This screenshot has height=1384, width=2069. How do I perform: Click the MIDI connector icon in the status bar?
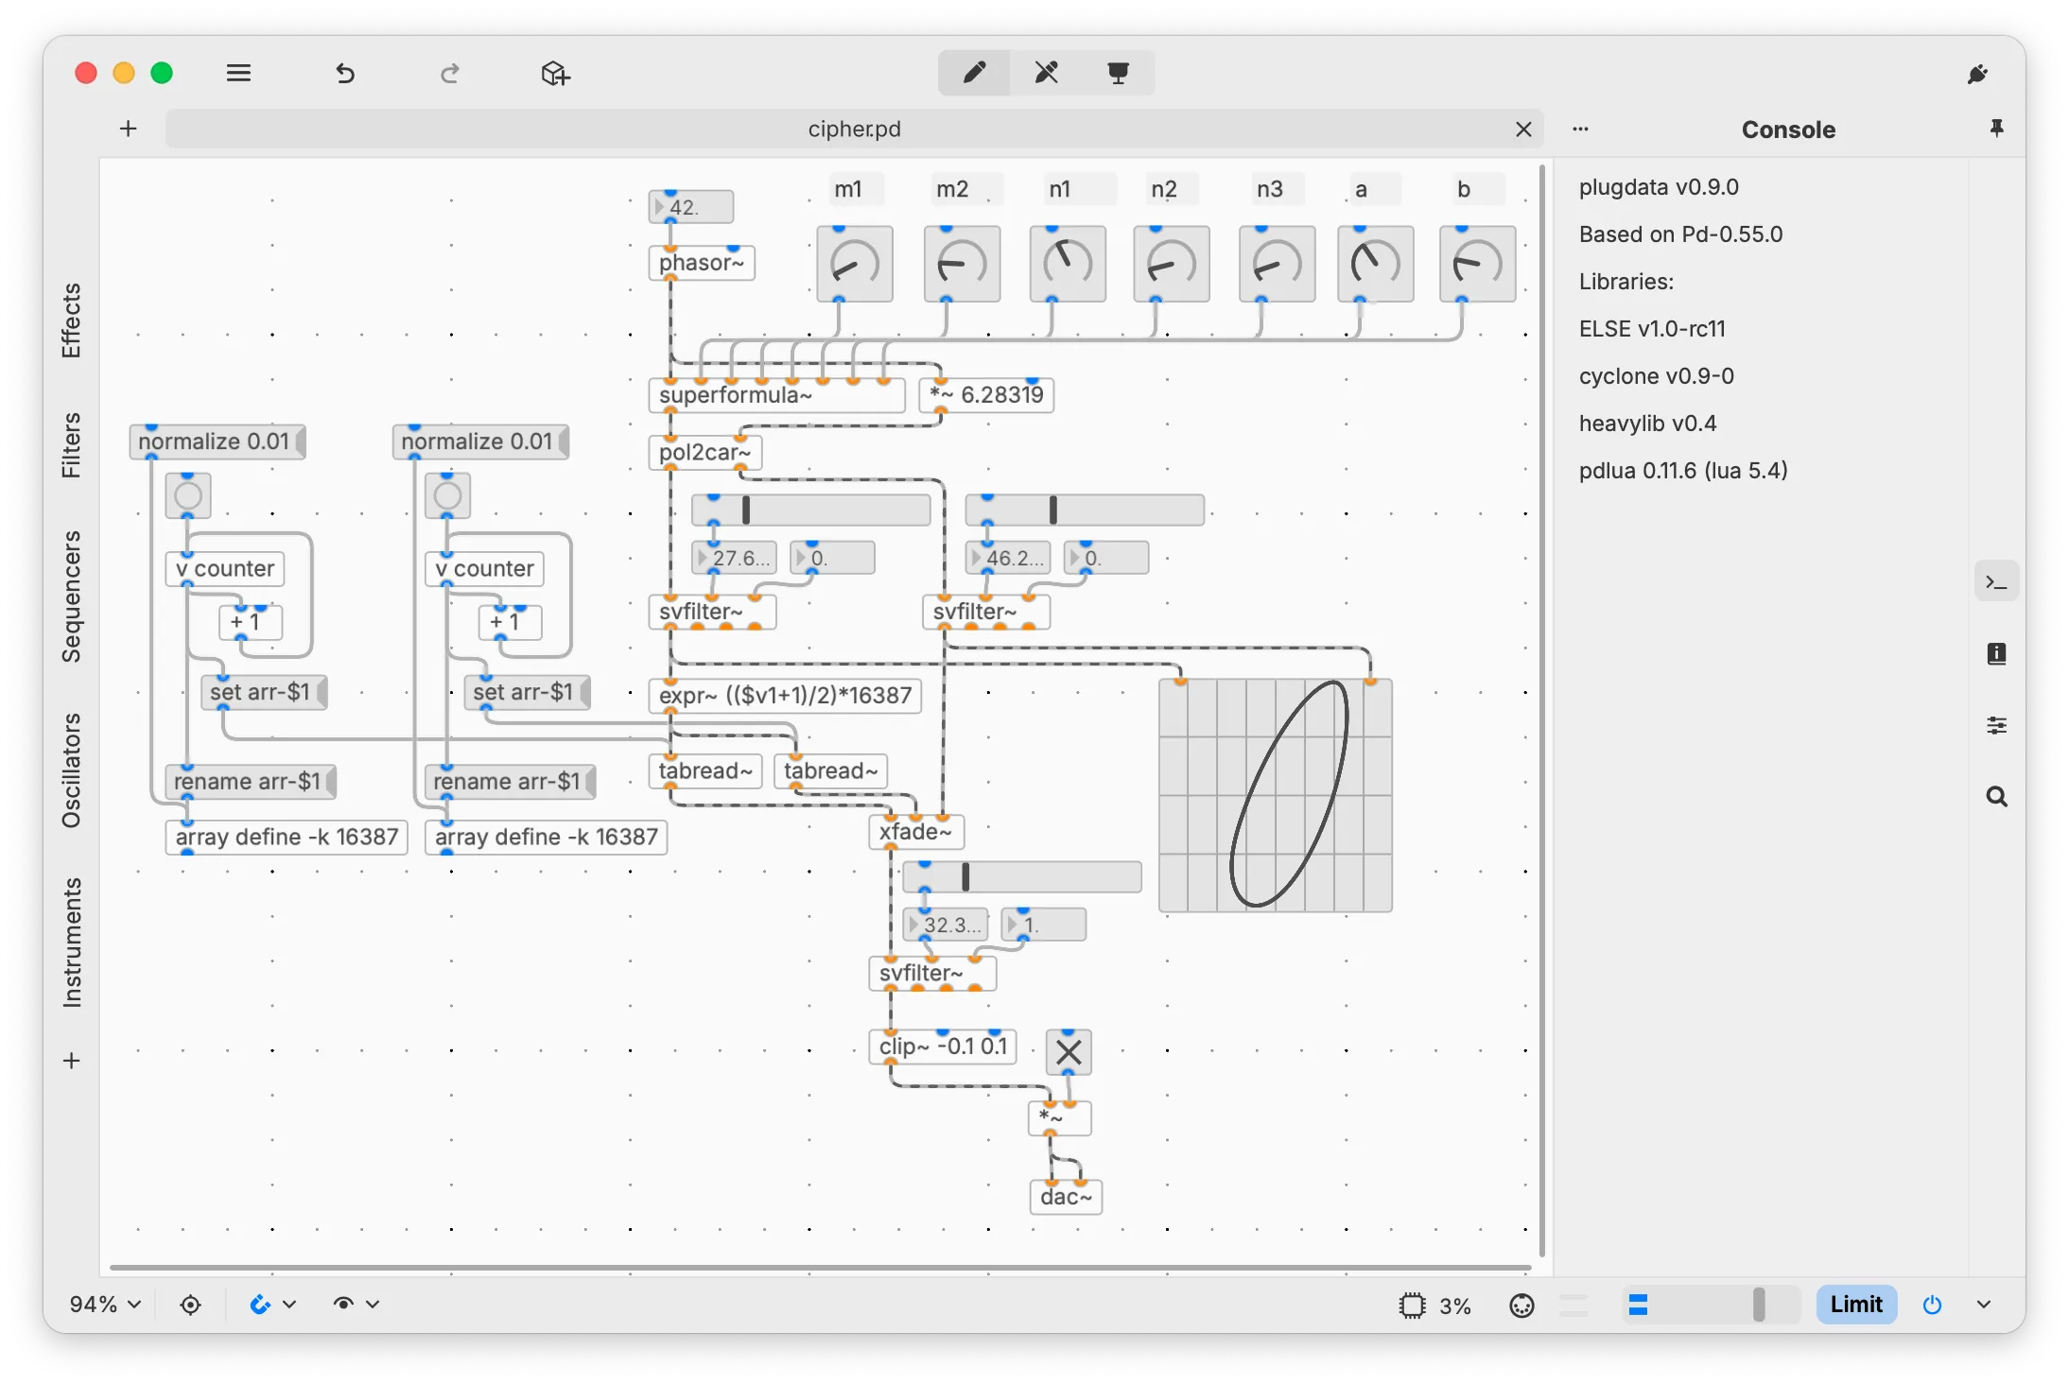(x=1520, y=1306)
